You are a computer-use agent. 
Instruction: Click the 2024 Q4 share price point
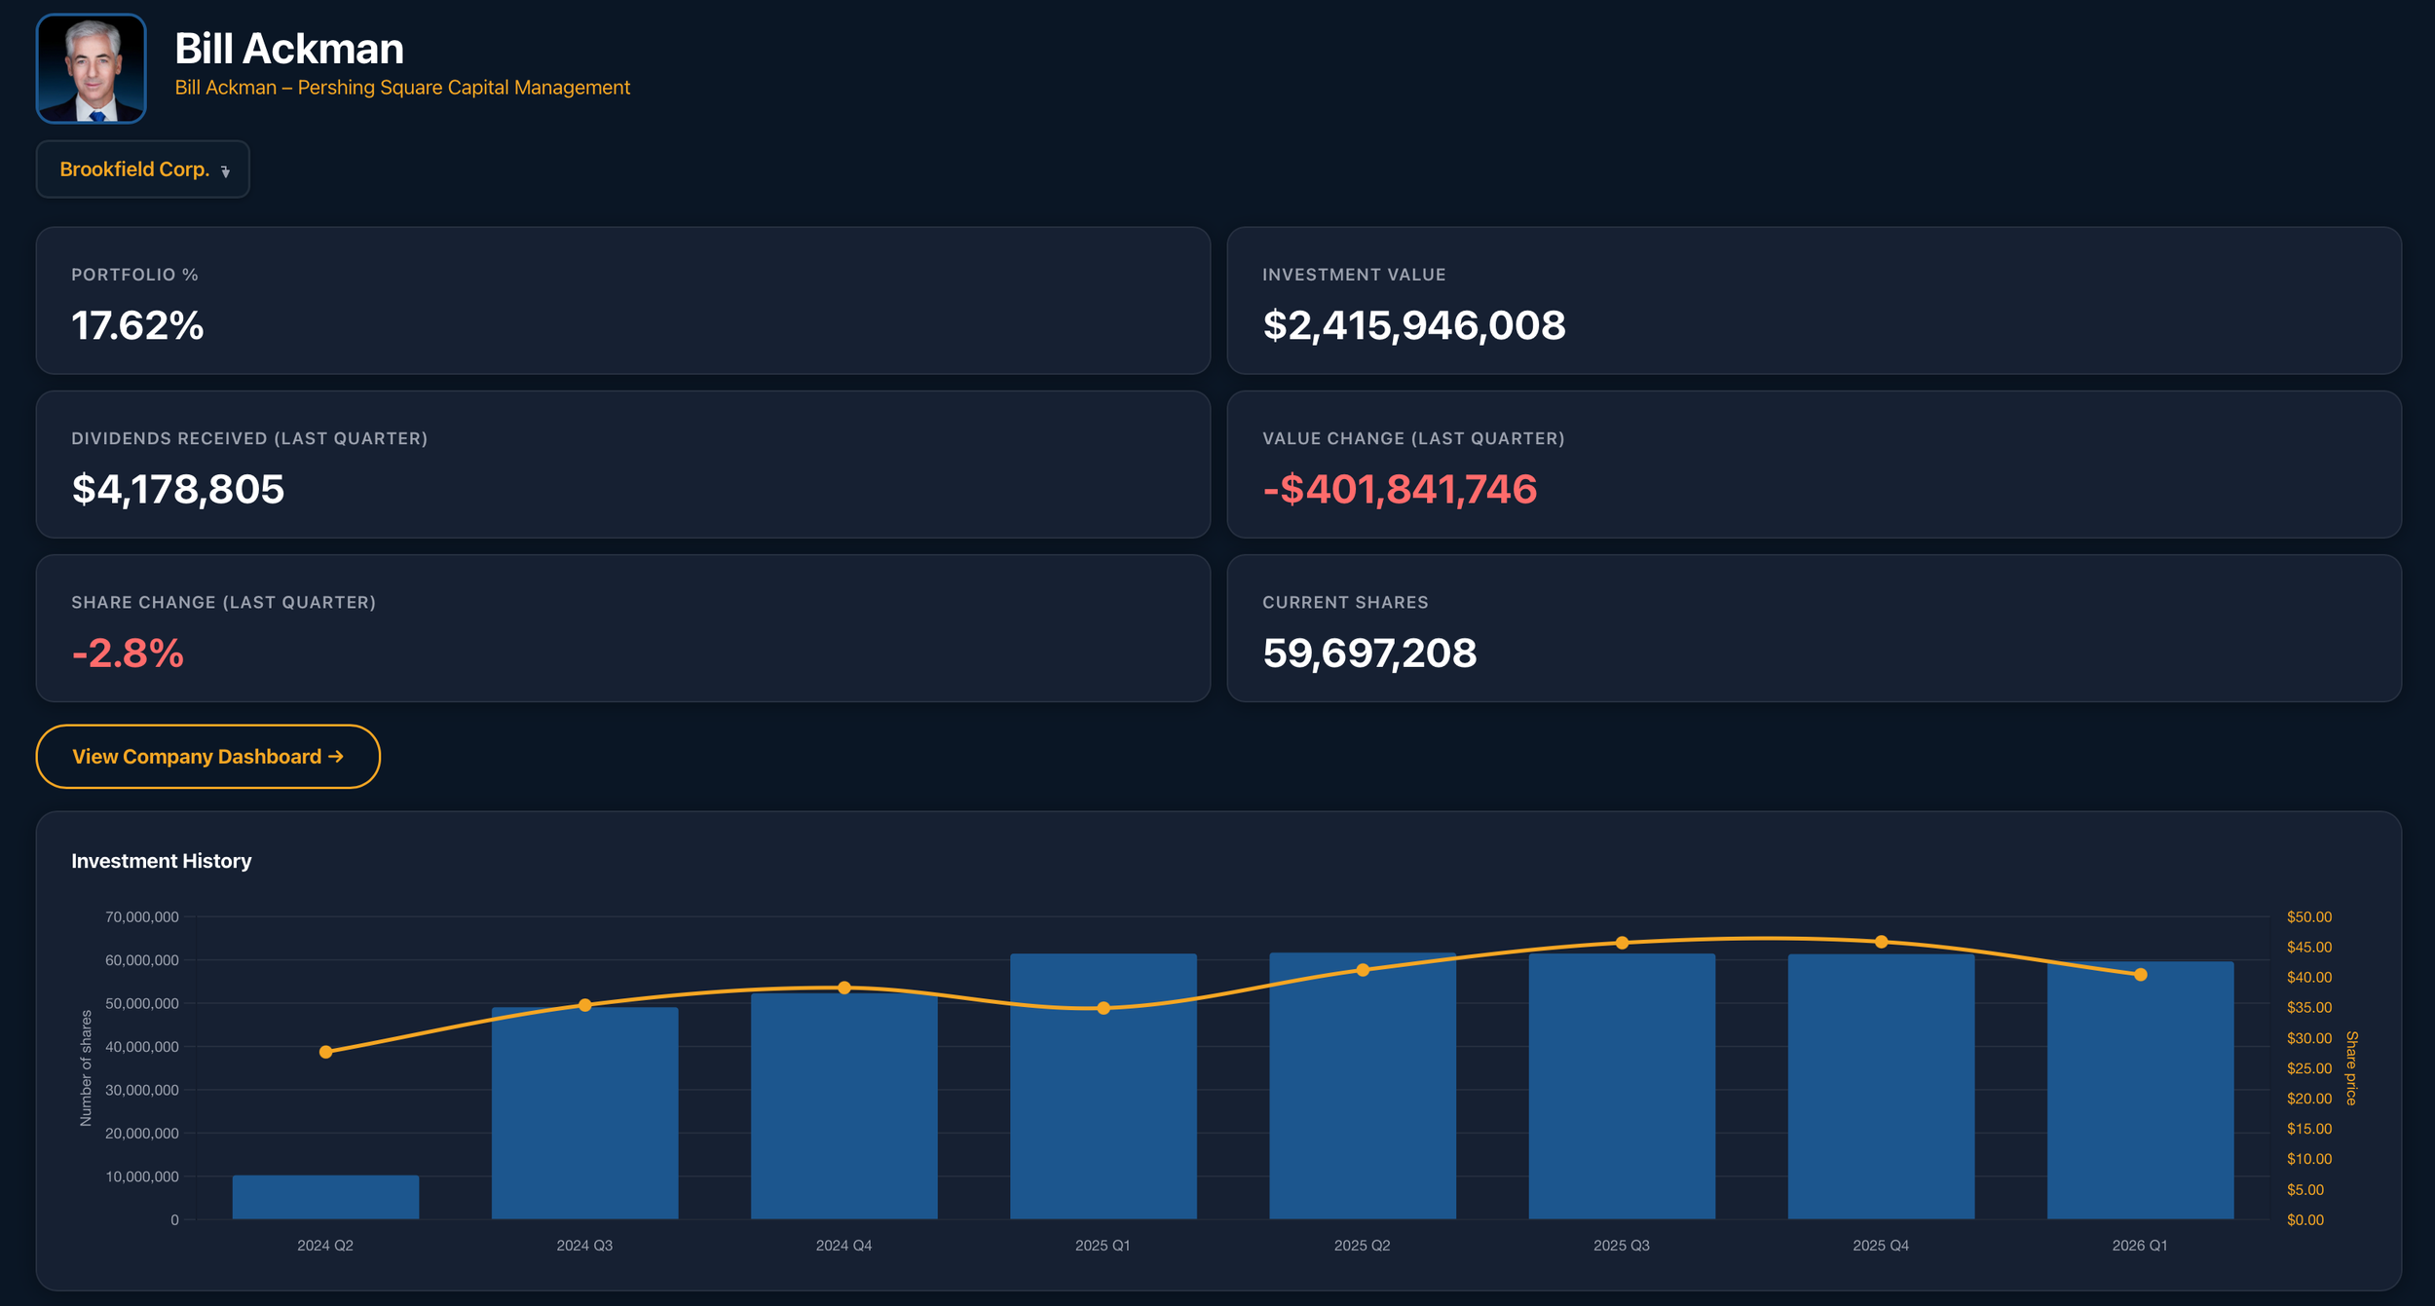click(844, 988)
